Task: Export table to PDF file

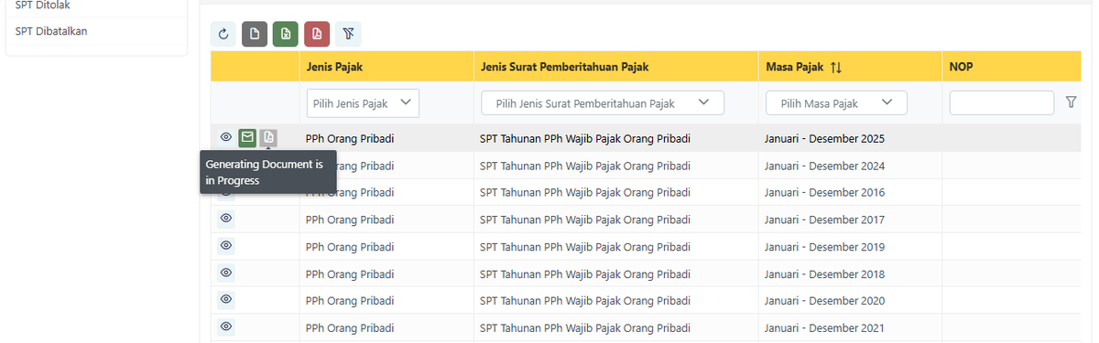Action: pos(317,35)
